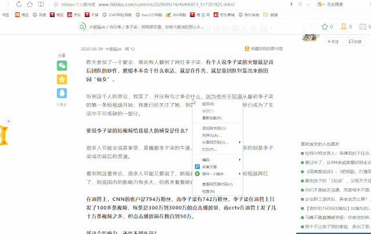
Task: Open recommended article 《高难度谈话》
Action: 338,172
